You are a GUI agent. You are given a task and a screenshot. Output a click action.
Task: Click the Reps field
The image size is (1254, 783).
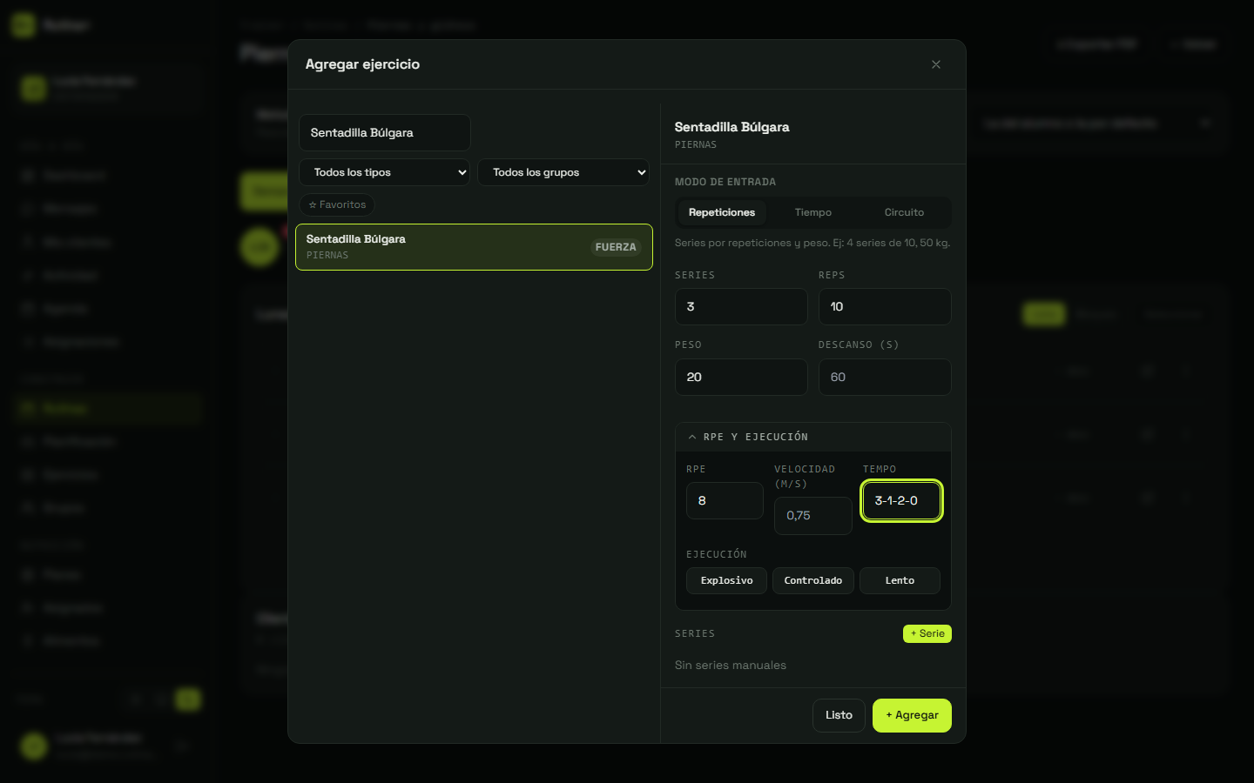click(x=885, y=307)
